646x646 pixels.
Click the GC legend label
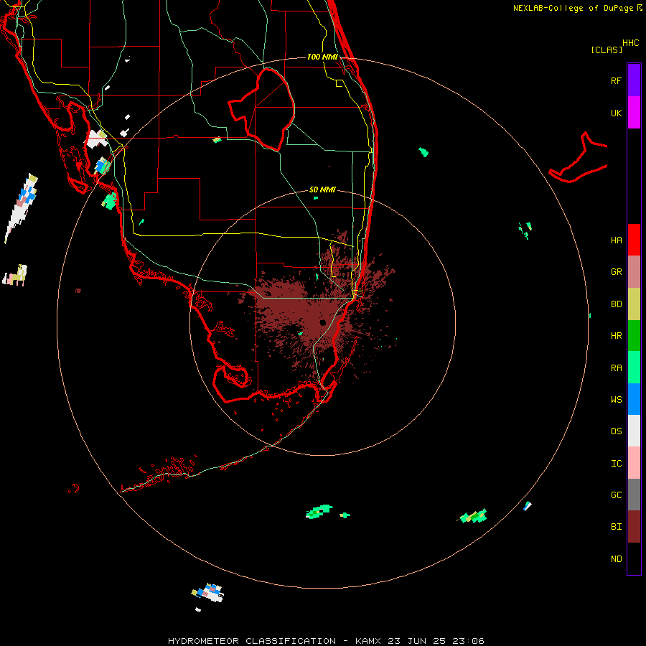[616, 495]
